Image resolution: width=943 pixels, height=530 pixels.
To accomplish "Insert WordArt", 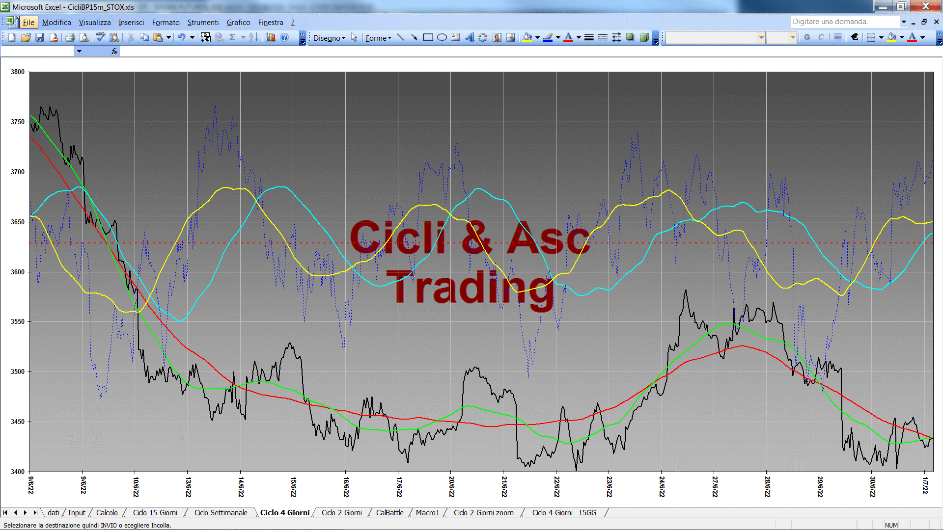I will [x=469, y=37].
